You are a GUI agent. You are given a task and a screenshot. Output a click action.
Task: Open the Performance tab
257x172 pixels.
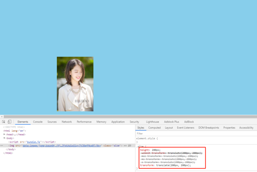(x=84, y=122)
